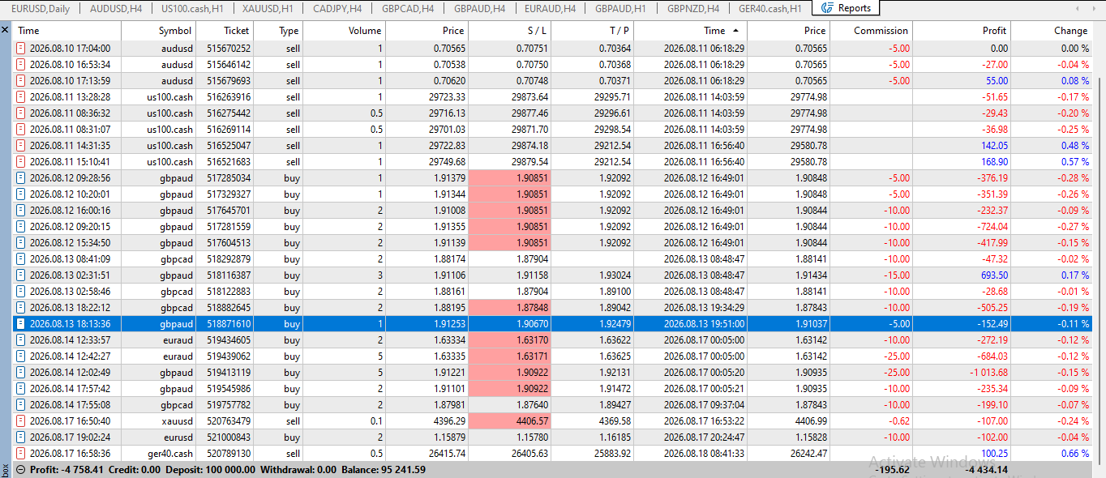Click the total profit -4 434.14
The image size is (1106, 478).
pyautogui.click(x=985, y=470)
